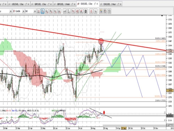Detach the EUR/USD, 1 Day tab window
174x131 pixels.
pyautogui.click(x=95, y=4)
